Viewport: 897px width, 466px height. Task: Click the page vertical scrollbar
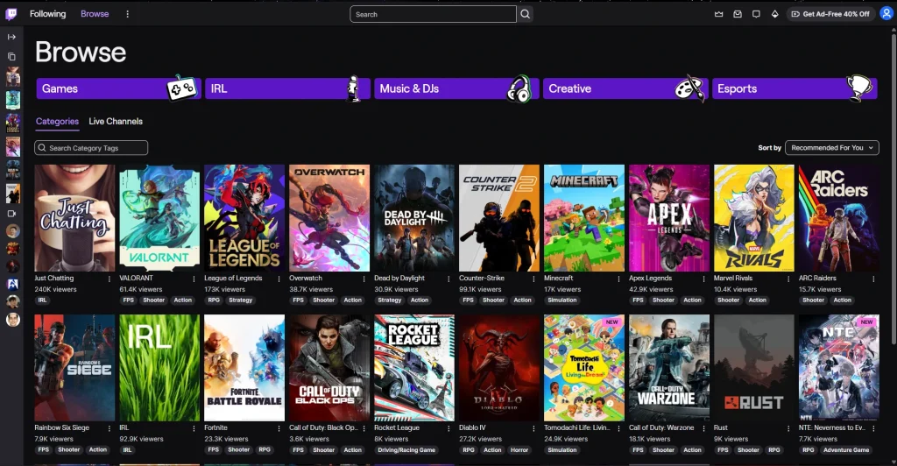[x=893, y=188]
